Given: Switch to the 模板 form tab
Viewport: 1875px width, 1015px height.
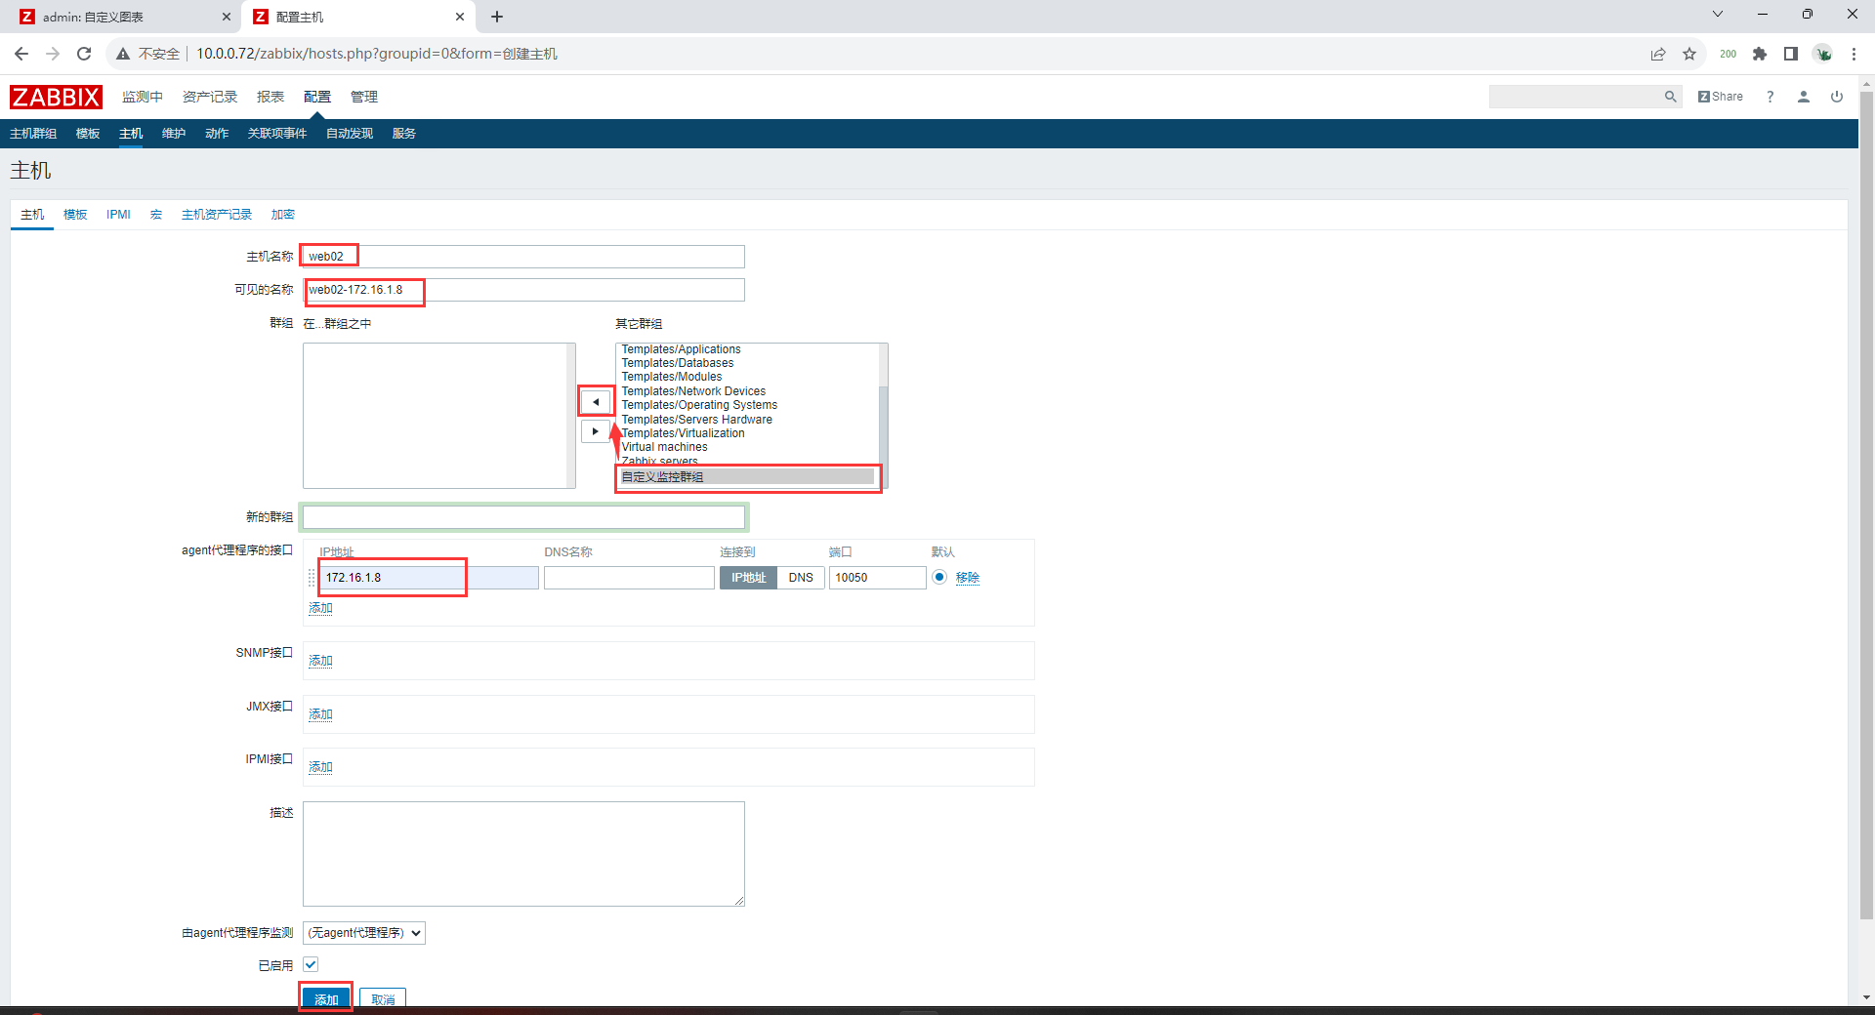Looking at the screenshot, I should pyautogui.click(x=75, y=215).
